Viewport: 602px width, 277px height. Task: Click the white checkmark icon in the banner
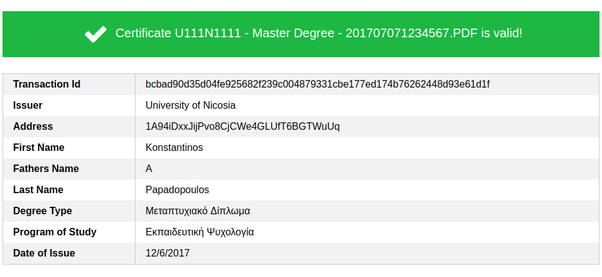click(96, 34)
